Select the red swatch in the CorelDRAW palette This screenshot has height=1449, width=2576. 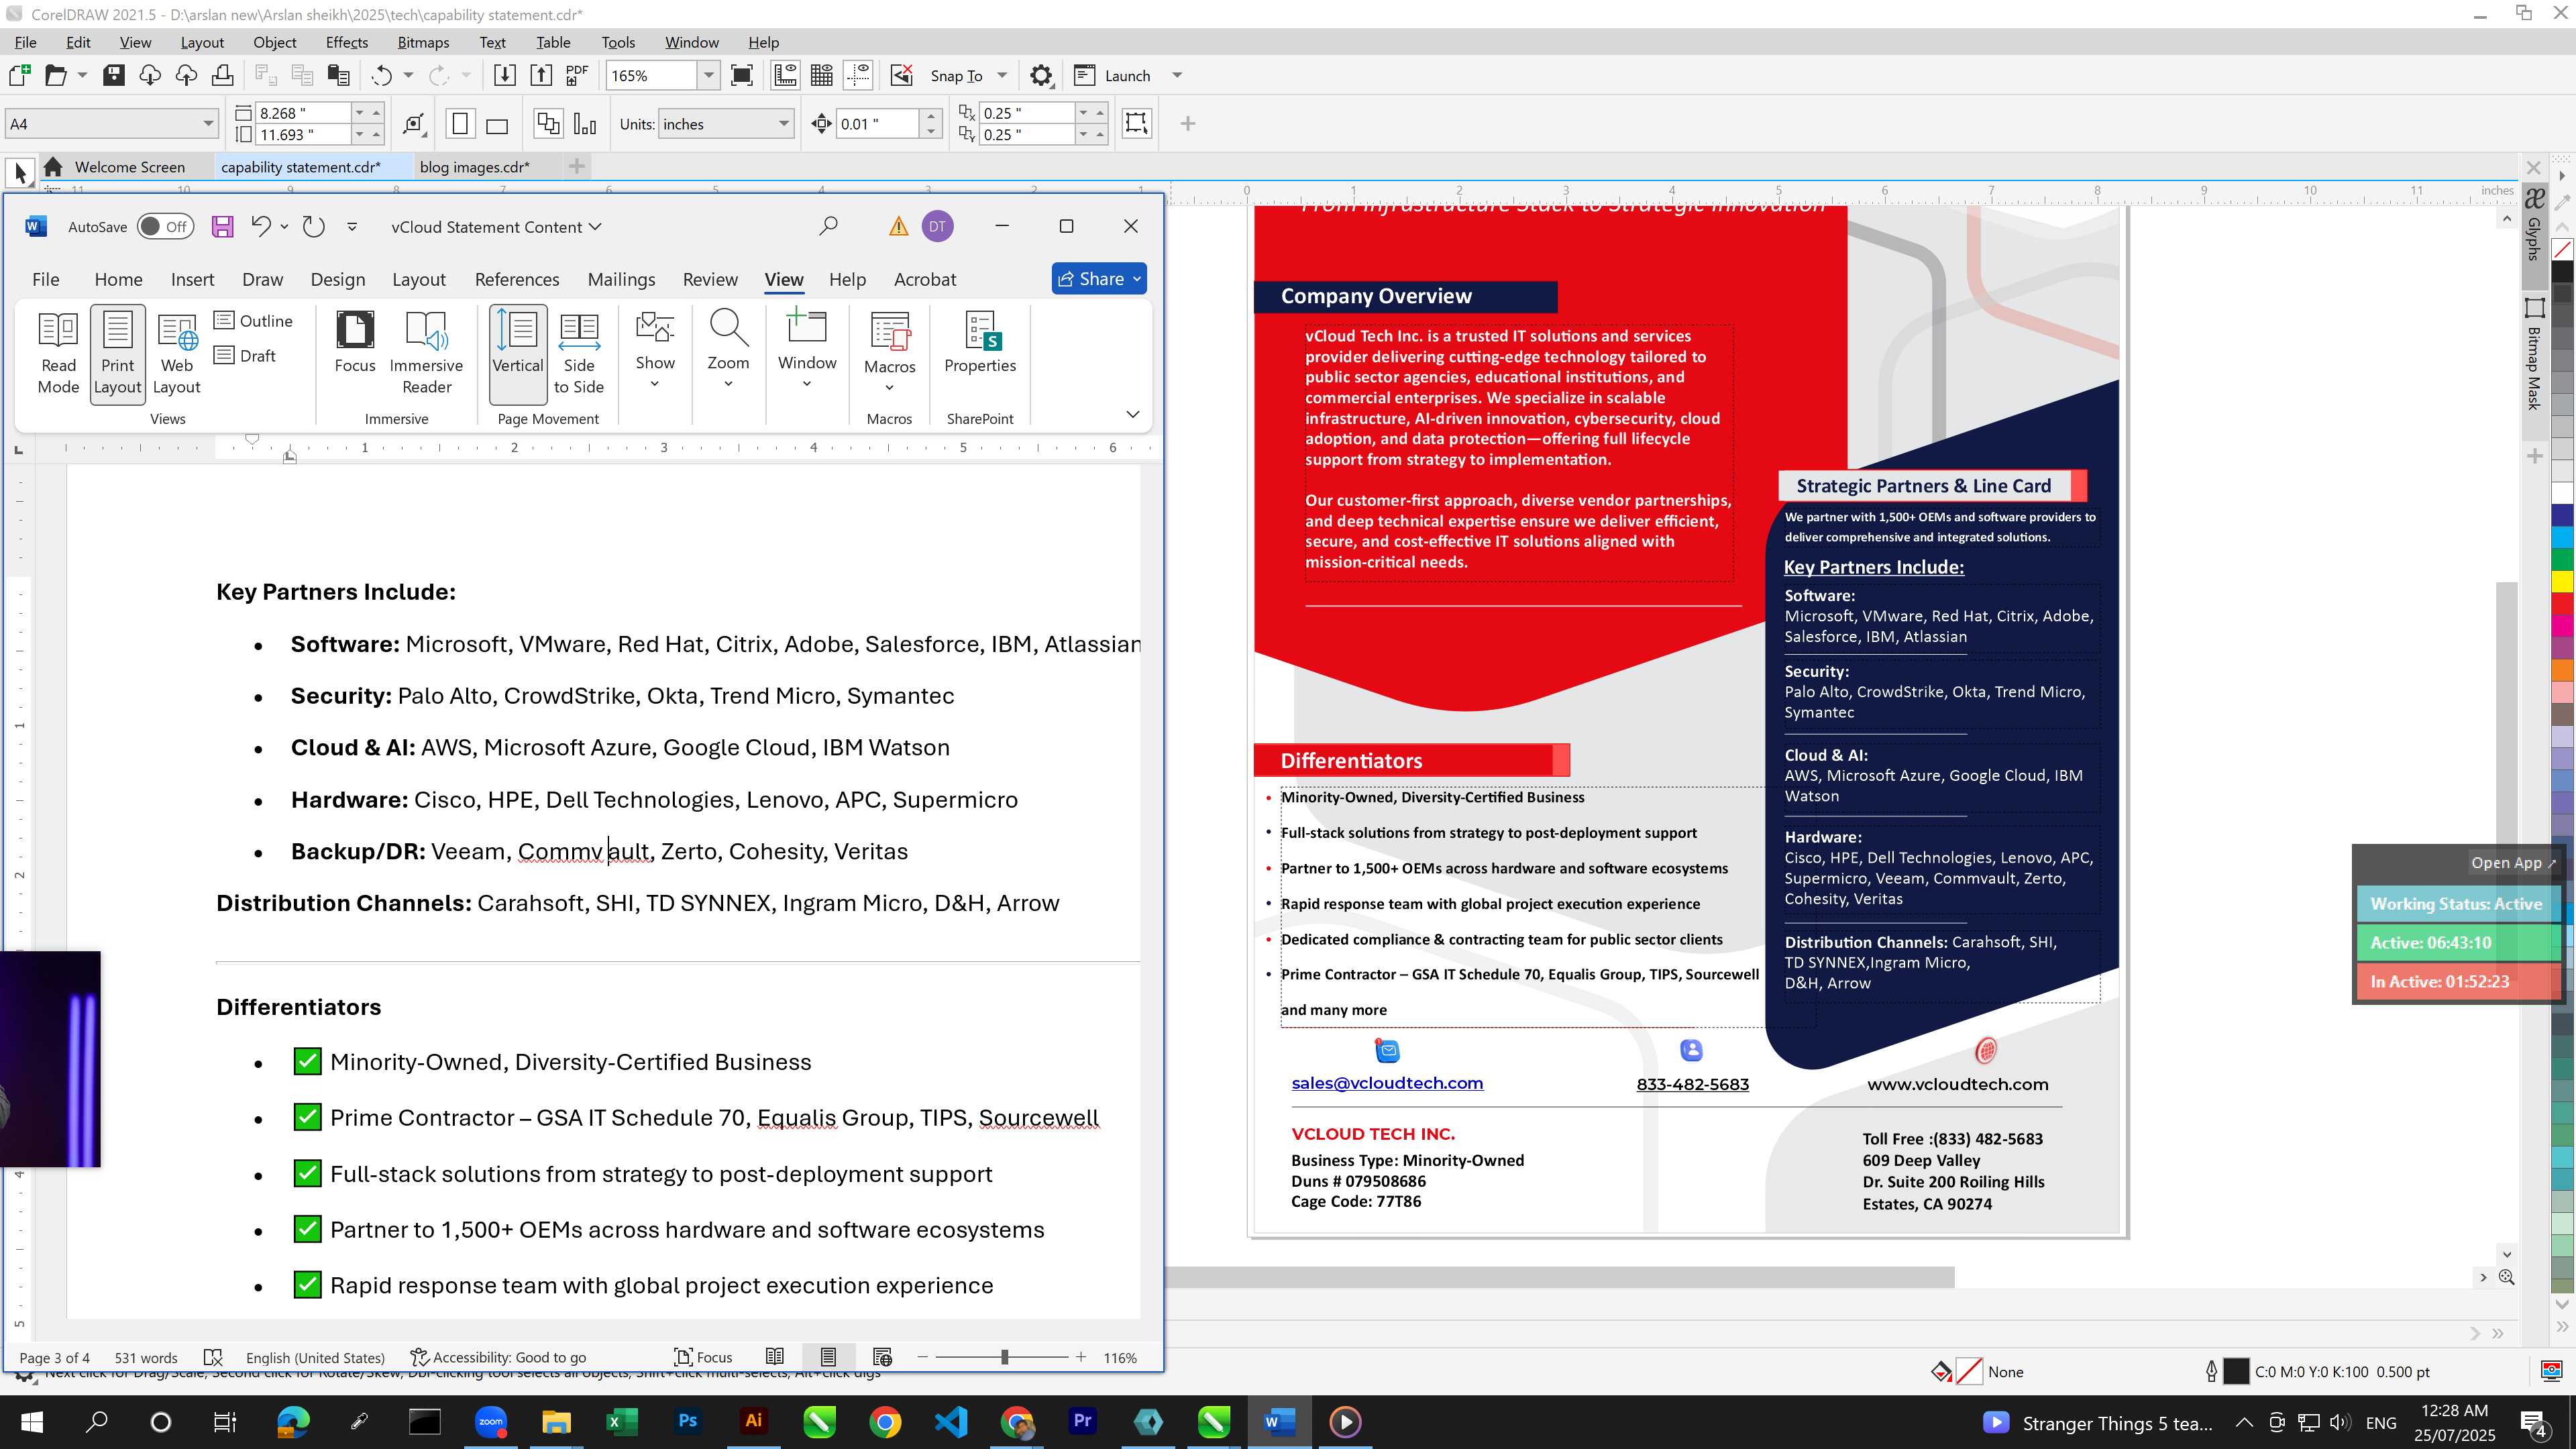pyautogui.click(x=2562, y=603)
